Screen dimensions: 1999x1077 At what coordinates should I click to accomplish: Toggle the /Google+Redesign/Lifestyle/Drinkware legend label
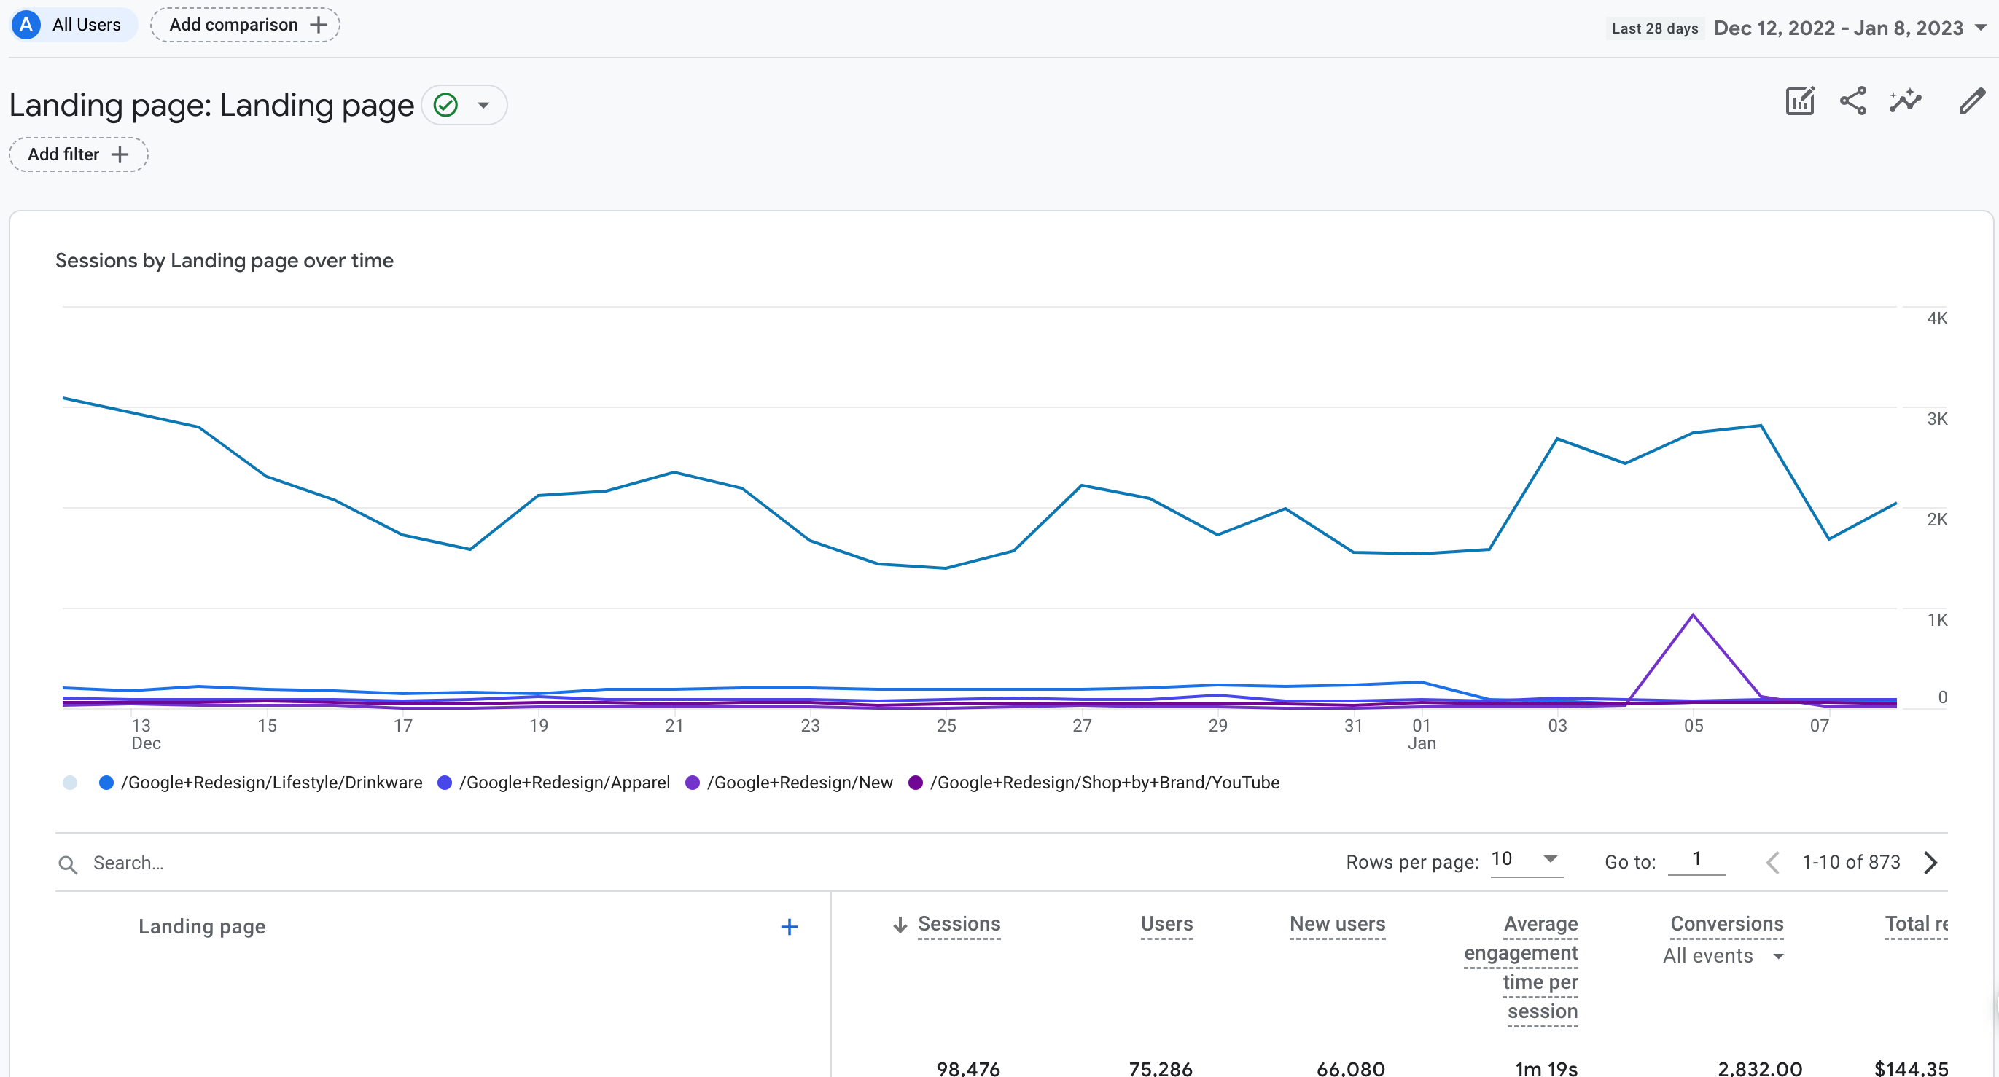[x=272, y=783]
